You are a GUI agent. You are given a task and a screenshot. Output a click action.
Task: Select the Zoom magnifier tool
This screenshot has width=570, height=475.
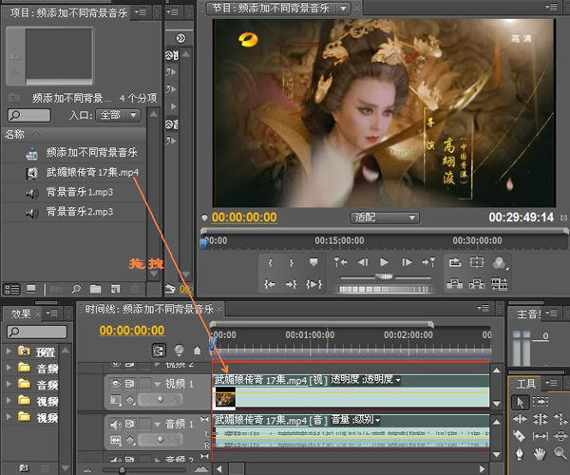[x=560, y=453]
